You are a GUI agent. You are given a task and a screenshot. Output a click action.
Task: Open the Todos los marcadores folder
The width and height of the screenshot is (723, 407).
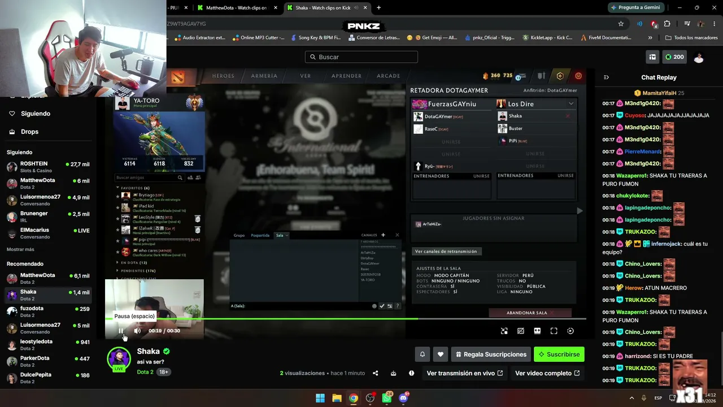[x=692, y=38]
